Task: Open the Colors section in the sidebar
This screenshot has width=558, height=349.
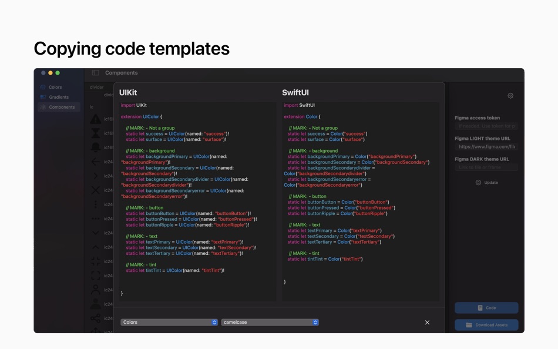Action: 55,87
